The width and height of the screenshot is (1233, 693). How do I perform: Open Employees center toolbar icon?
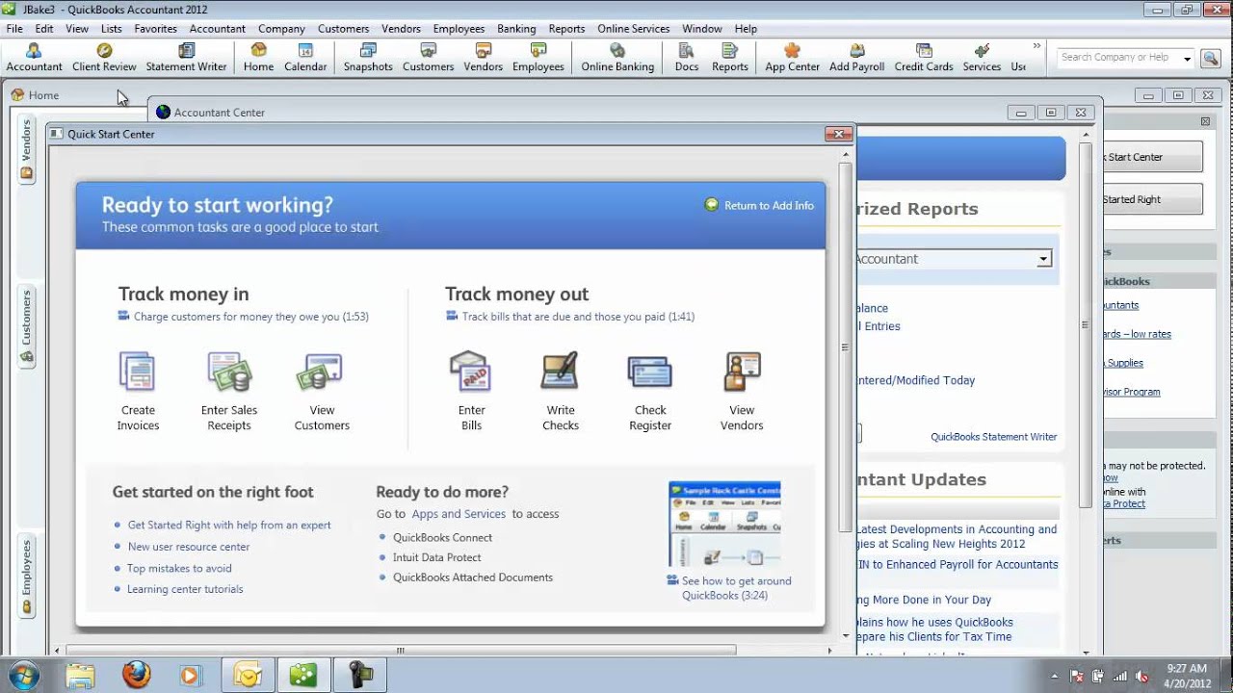(538, 58)
